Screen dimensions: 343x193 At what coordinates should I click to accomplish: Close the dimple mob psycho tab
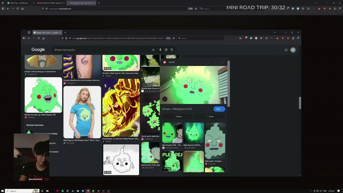click(x=60, y=33)
